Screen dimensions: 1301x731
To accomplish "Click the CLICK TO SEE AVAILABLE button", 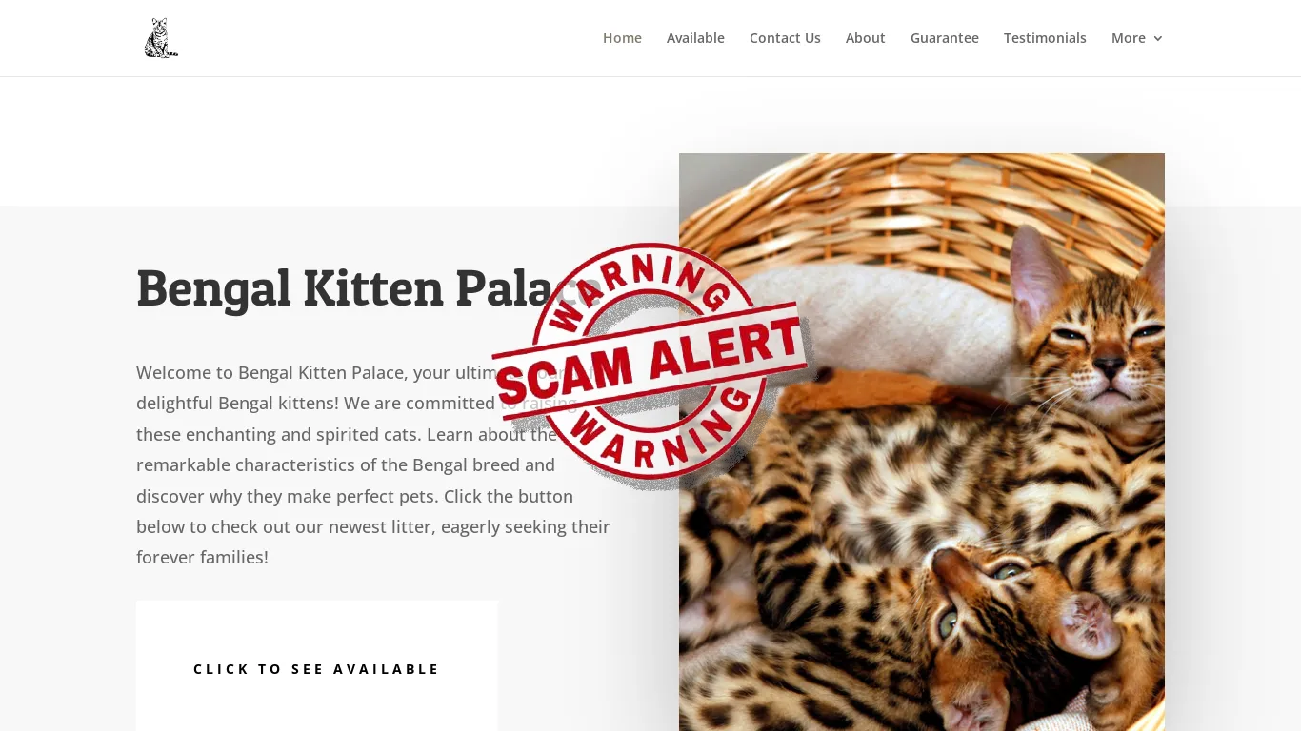I will [316, 668].
